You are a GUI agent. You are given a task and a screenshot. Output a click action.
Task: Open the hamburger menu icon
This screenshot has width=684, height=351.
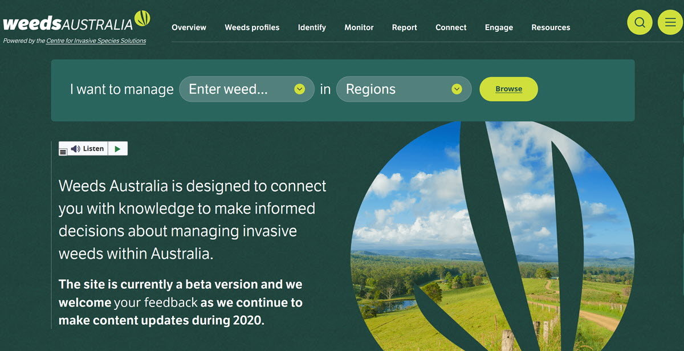(x=670, y=22)
